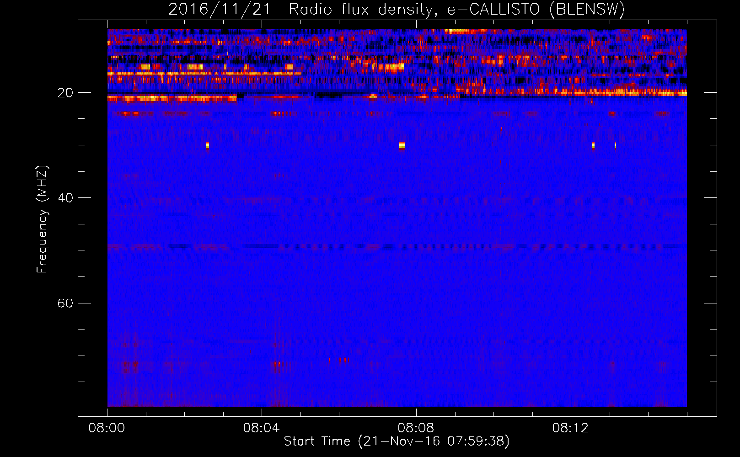Click the "Frequency (MHZ)" axis label

coord(42,219)
